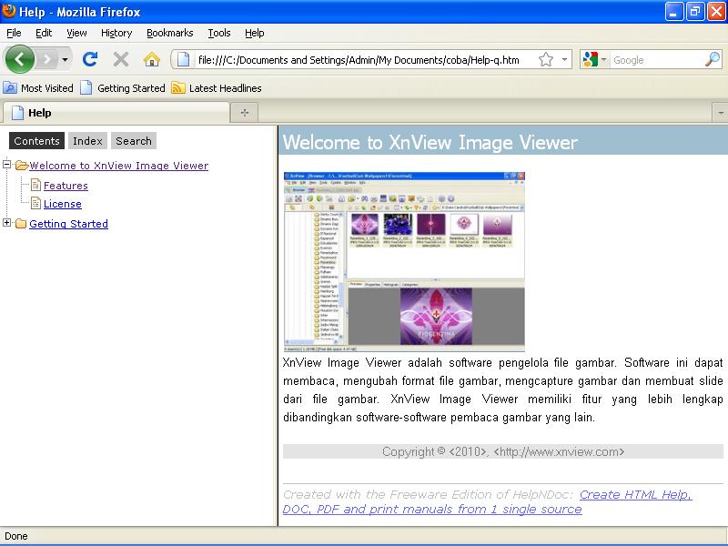Click the search magnifier icon
The height and width of the screenshot is (546, 728).
(713, 59)
